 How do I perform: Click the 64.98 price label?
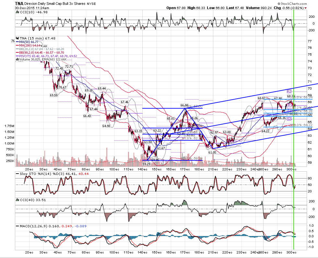pyautogui.click(x=106, y=126)
